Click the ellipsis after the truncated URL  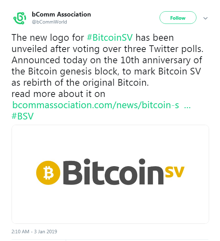(187, 105)
